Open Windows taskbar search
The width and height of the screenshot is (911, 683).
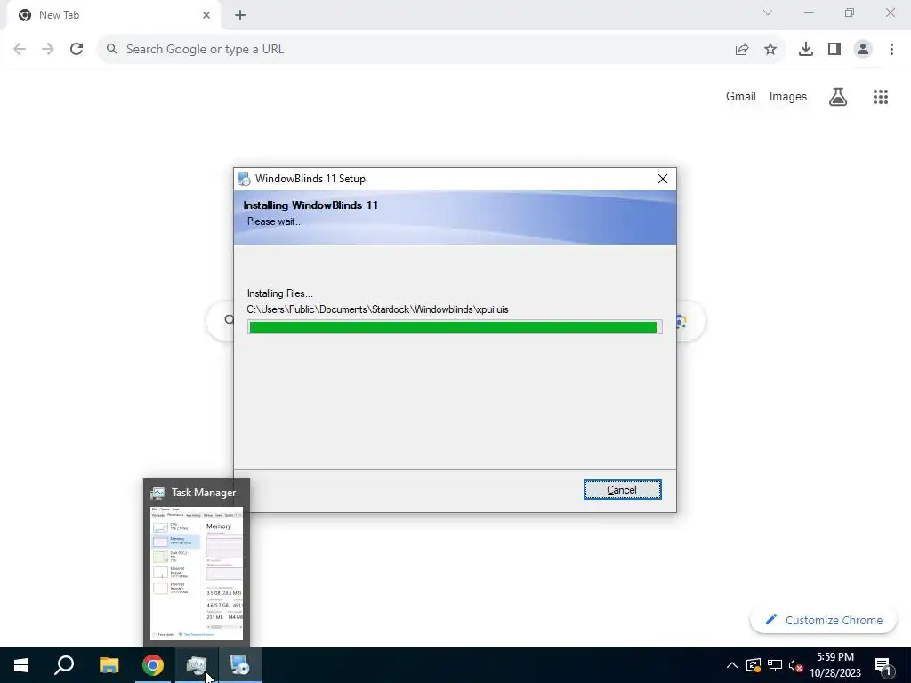coord(64,665)
